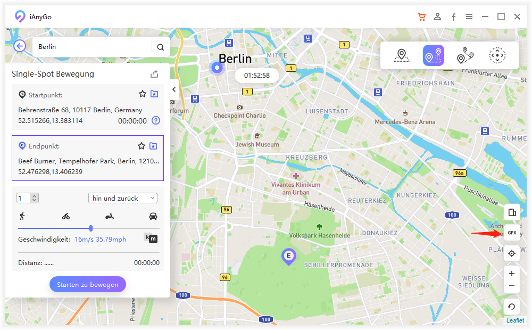Open the user account icon
Screen dimensions: 532x330
click(x=437, y=16)
